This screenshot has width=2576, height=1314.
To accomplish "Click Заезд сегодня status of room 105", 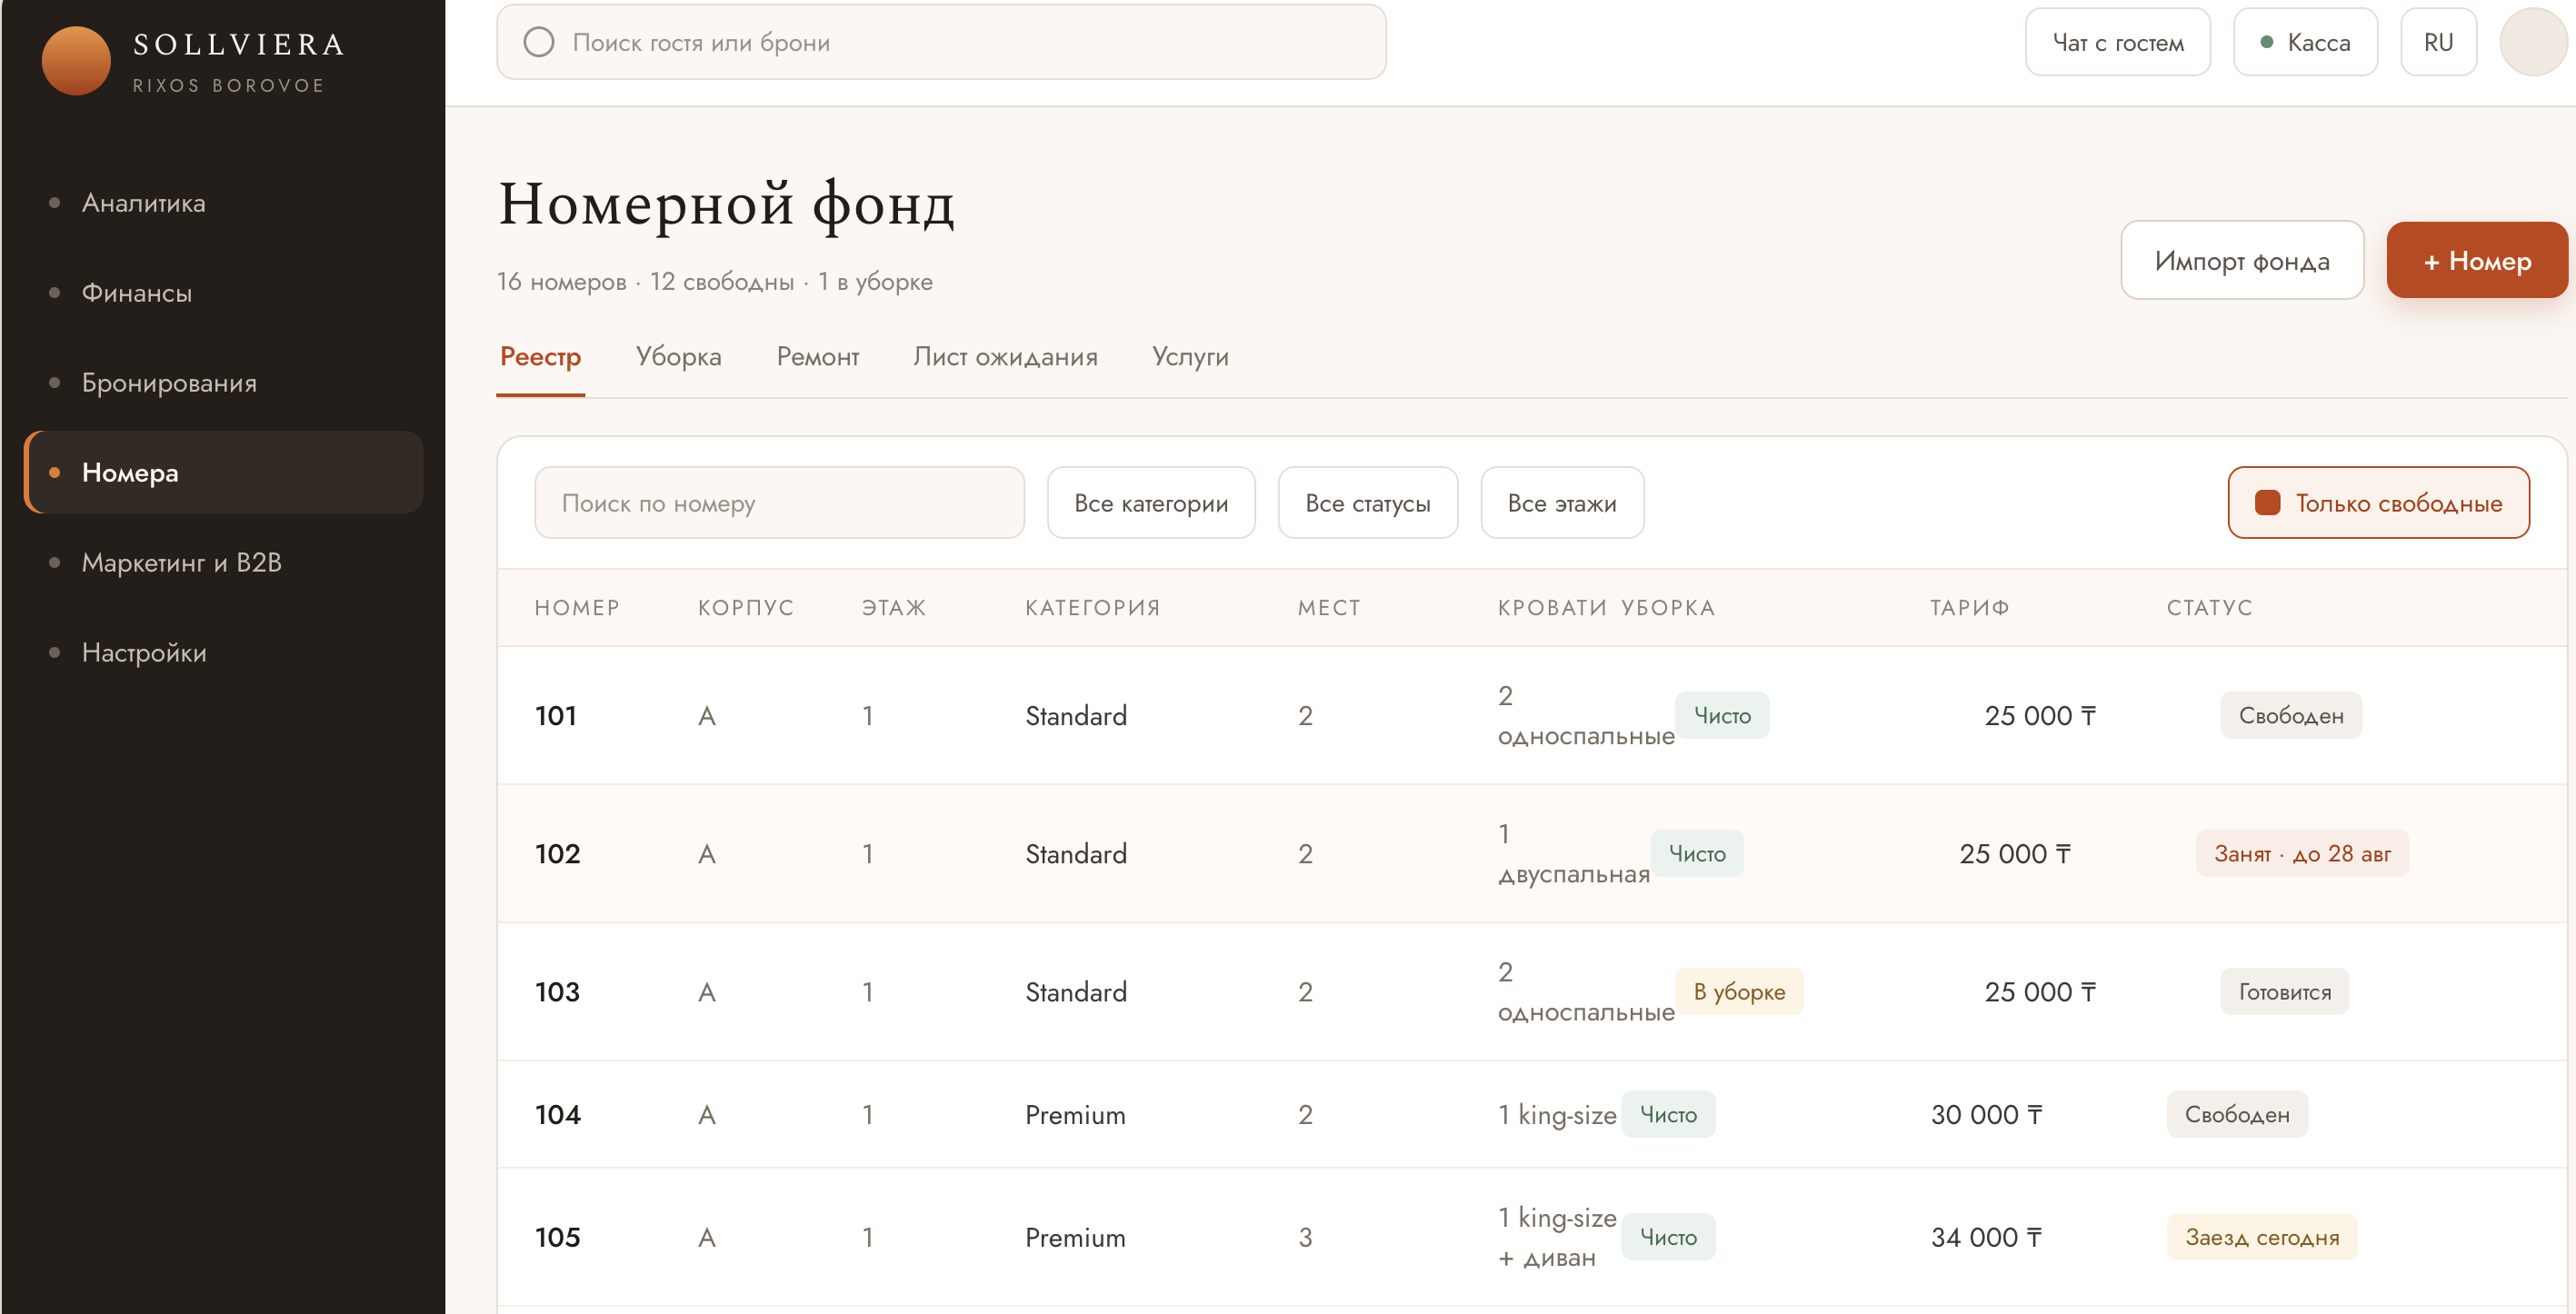I will 2262,1238.
